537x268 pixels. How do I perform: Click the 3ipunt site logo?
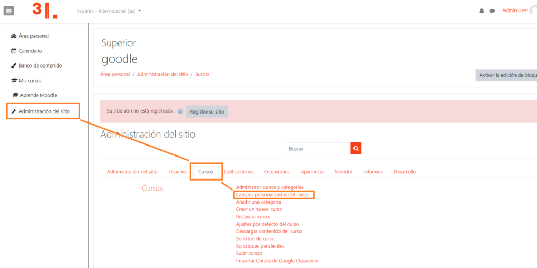pyautogui.click(x=45, y=10)
